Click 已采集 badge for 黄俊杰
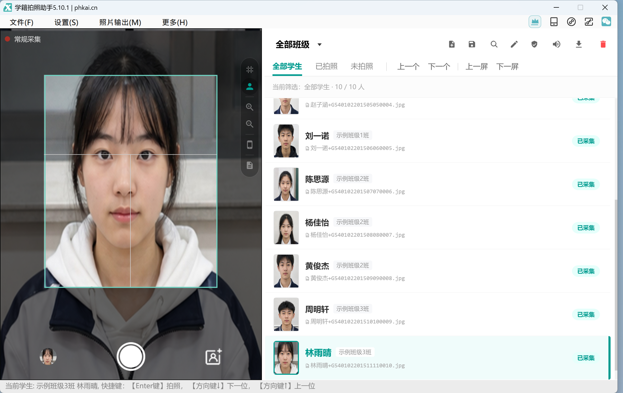This screenshot has height=393, width=623. point(586,271)
